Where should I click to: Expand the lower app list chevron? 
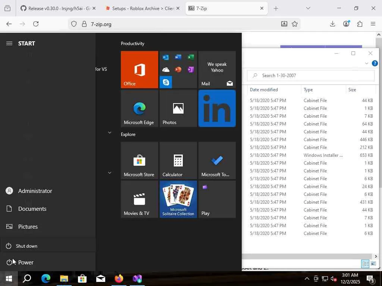click(110, 173)
